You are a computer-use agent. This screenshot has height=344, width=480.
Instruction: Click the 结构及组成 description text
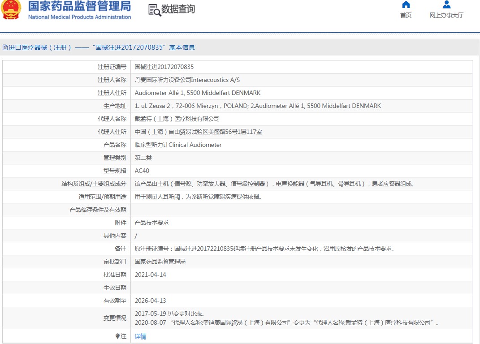[x=274, y=184]
